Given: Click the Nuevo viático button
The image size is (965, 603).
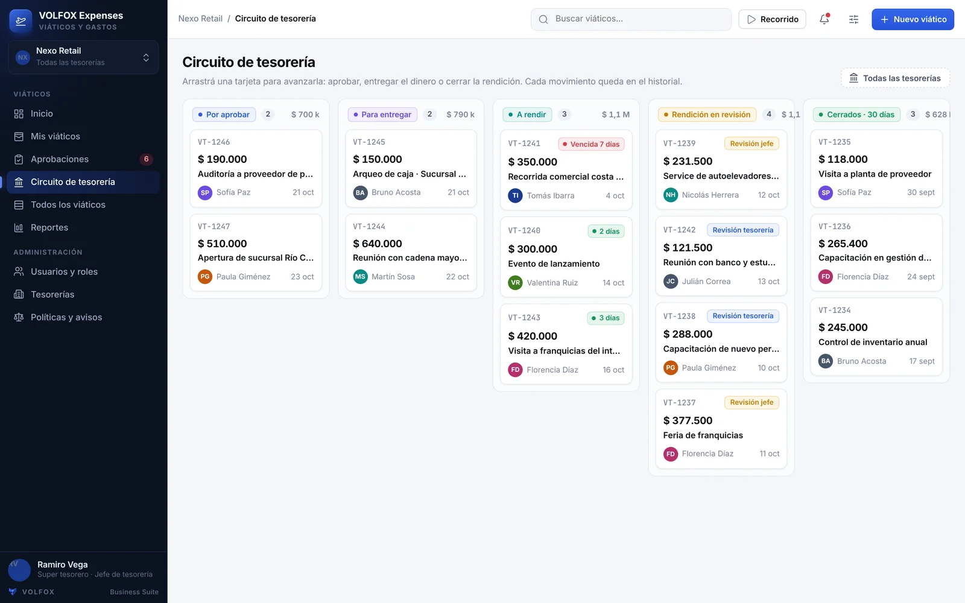Looking at the screenshot, I should (913, 19).
